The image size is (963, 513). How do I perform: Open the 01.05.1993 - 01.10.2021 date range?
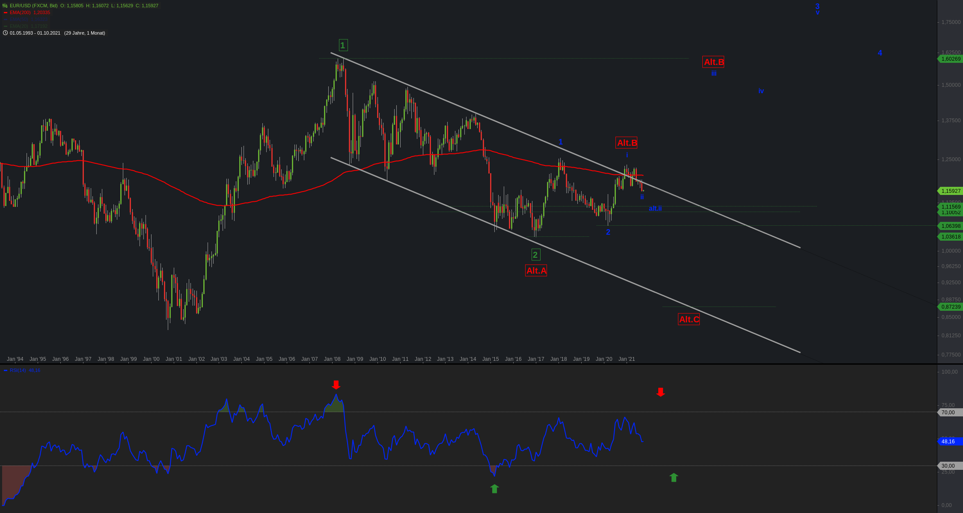[35, 33]
